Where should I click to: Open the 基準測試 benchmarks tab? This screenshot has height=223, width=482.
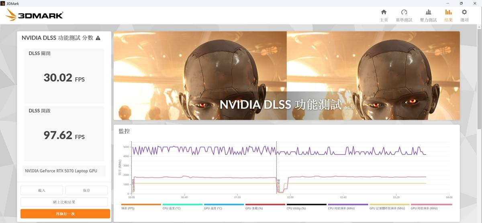[x=404, y=16]
